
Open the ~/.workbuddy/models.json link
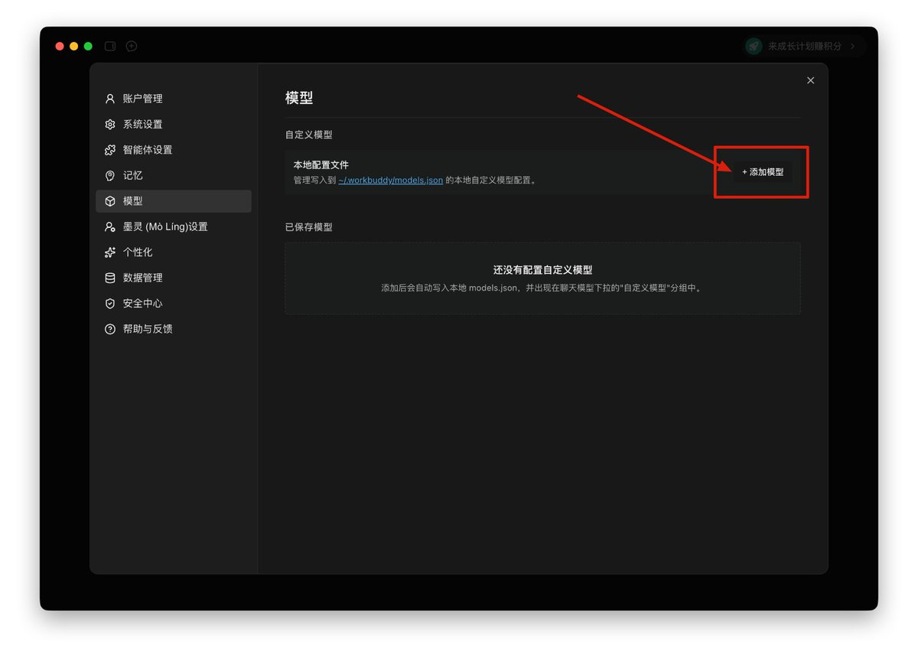click(x=390, y=181)
